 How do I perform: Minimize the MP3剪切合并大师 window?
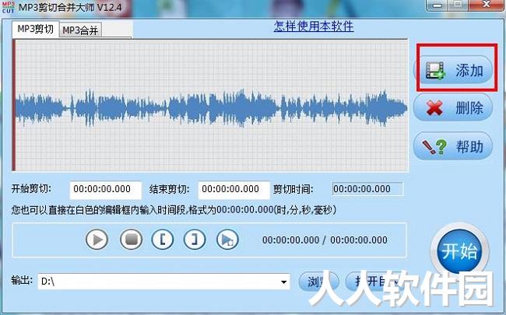437,5
